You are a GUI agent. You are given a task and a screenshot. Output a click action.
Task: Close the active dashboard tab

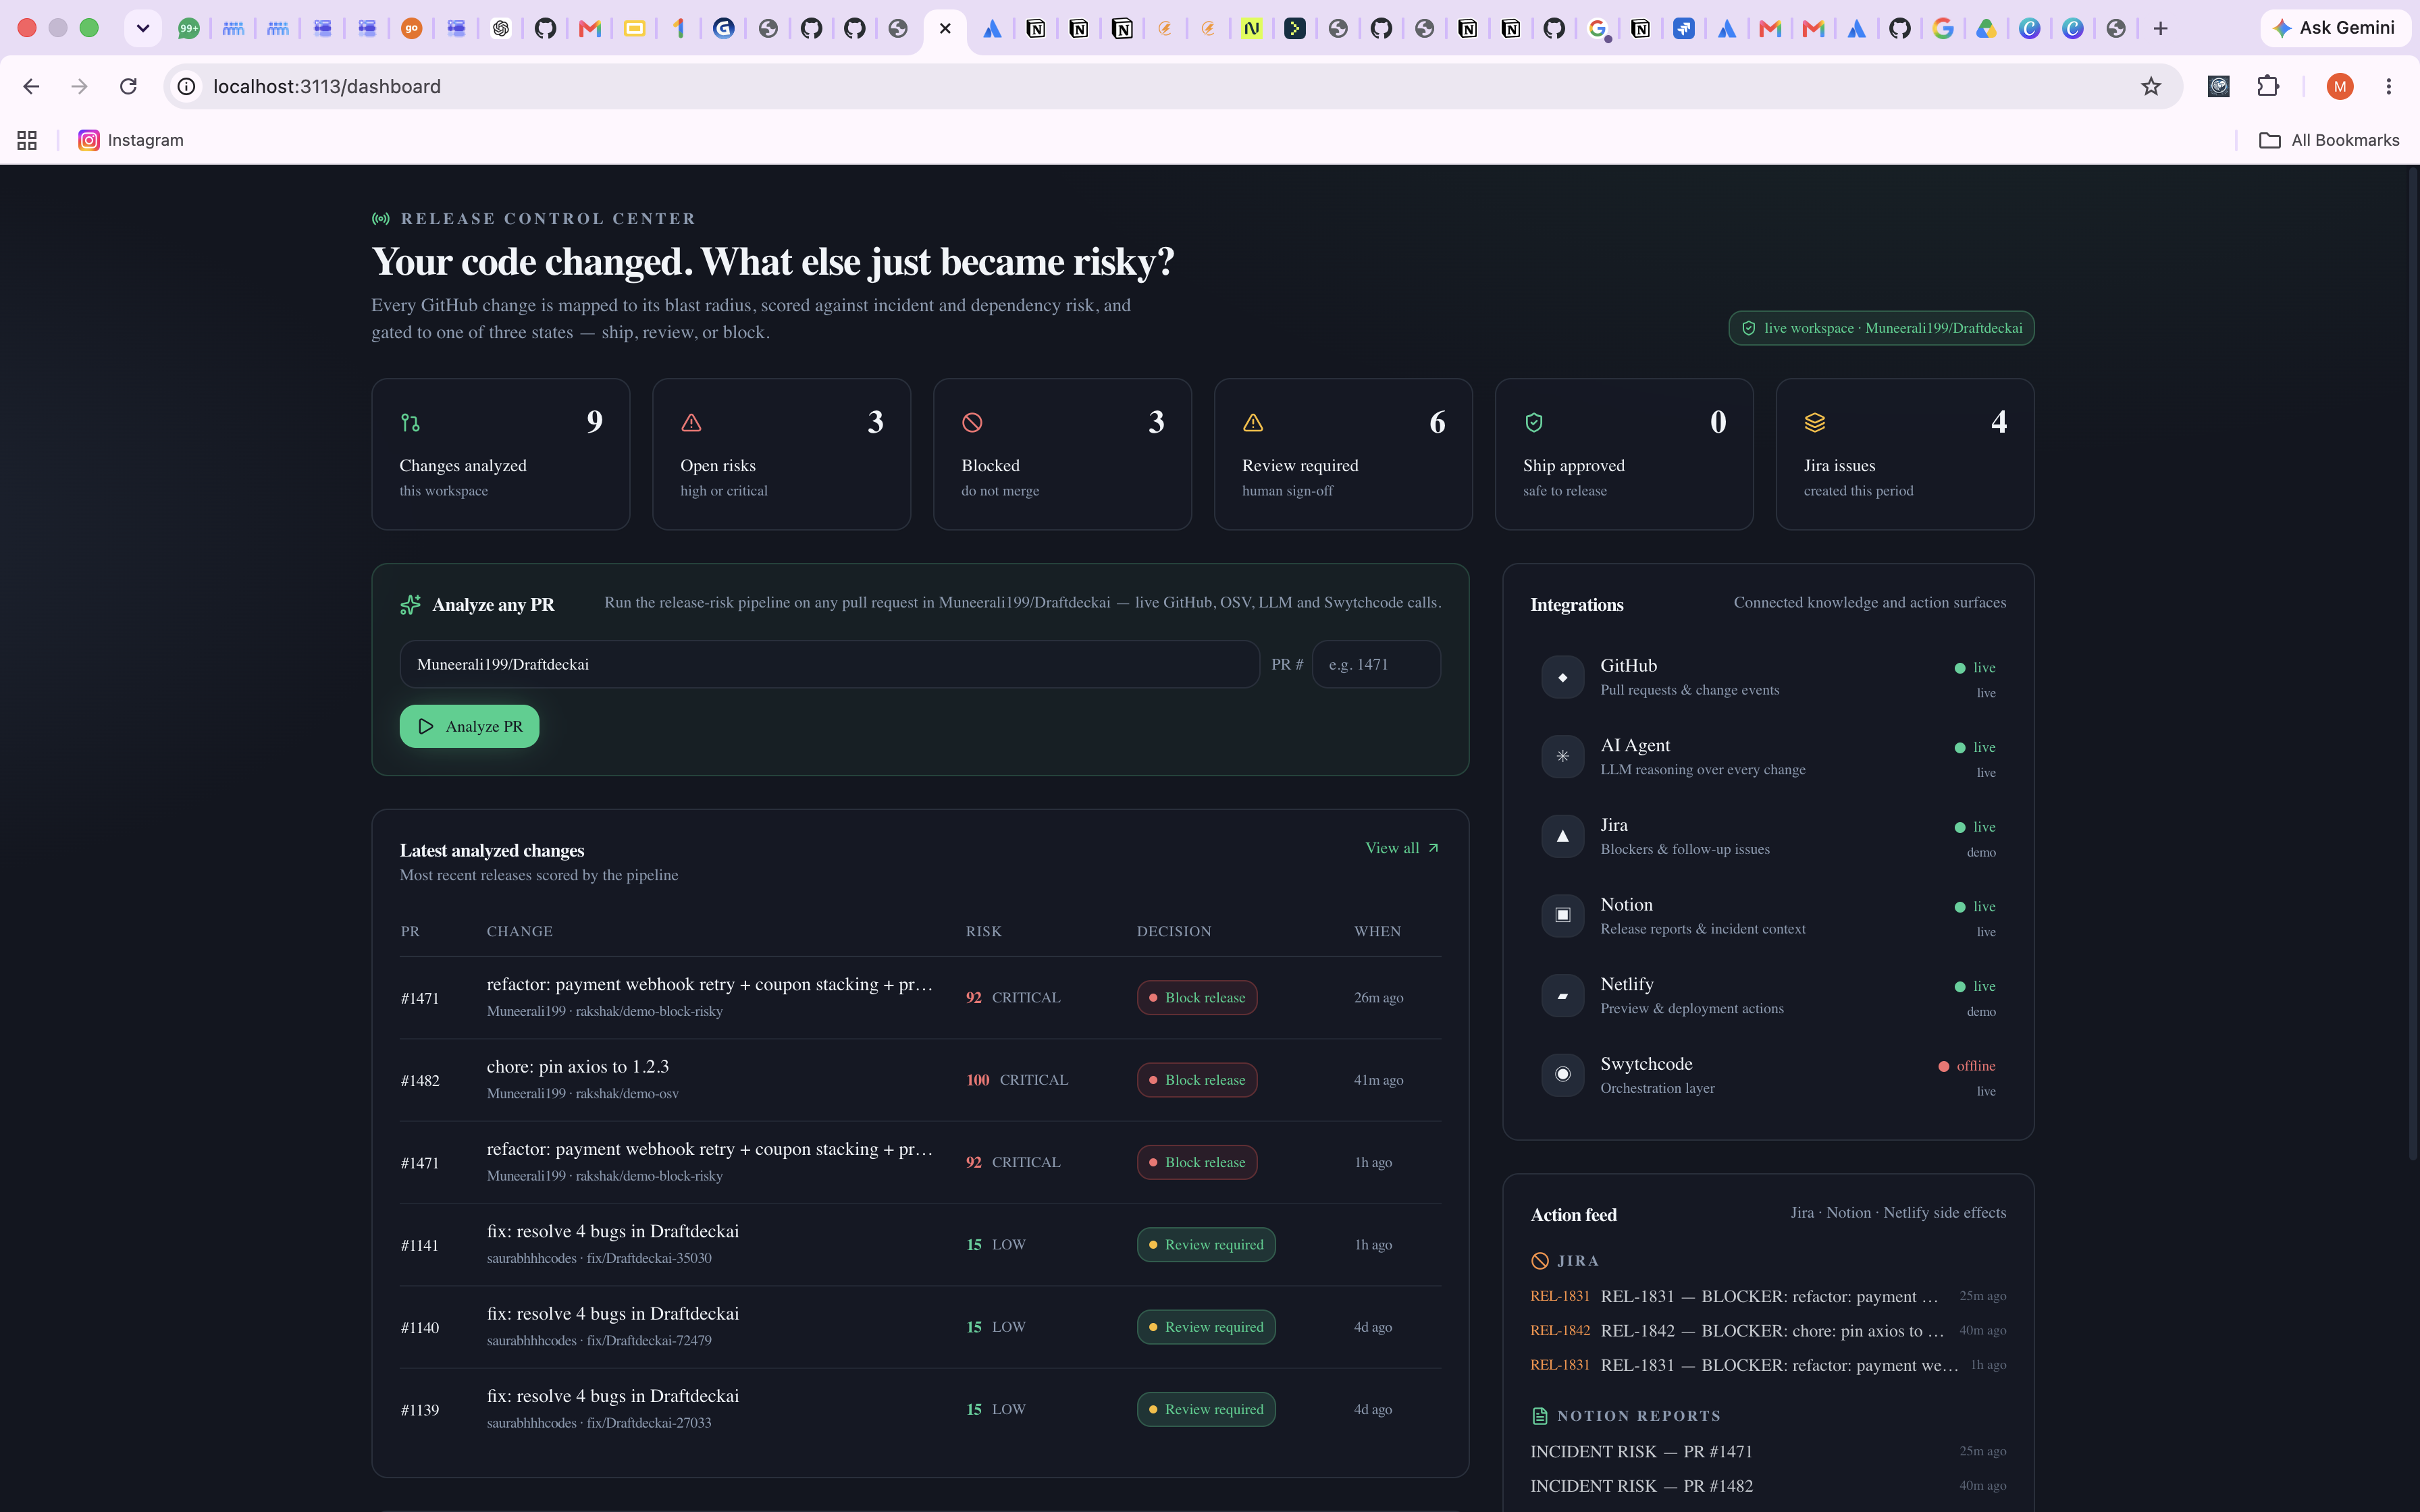[x=945, y=28]
